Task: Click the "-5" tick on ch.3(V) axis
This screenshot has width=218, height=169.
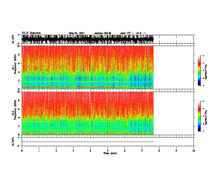Action: pyautogui.click(x=18, y=146)
